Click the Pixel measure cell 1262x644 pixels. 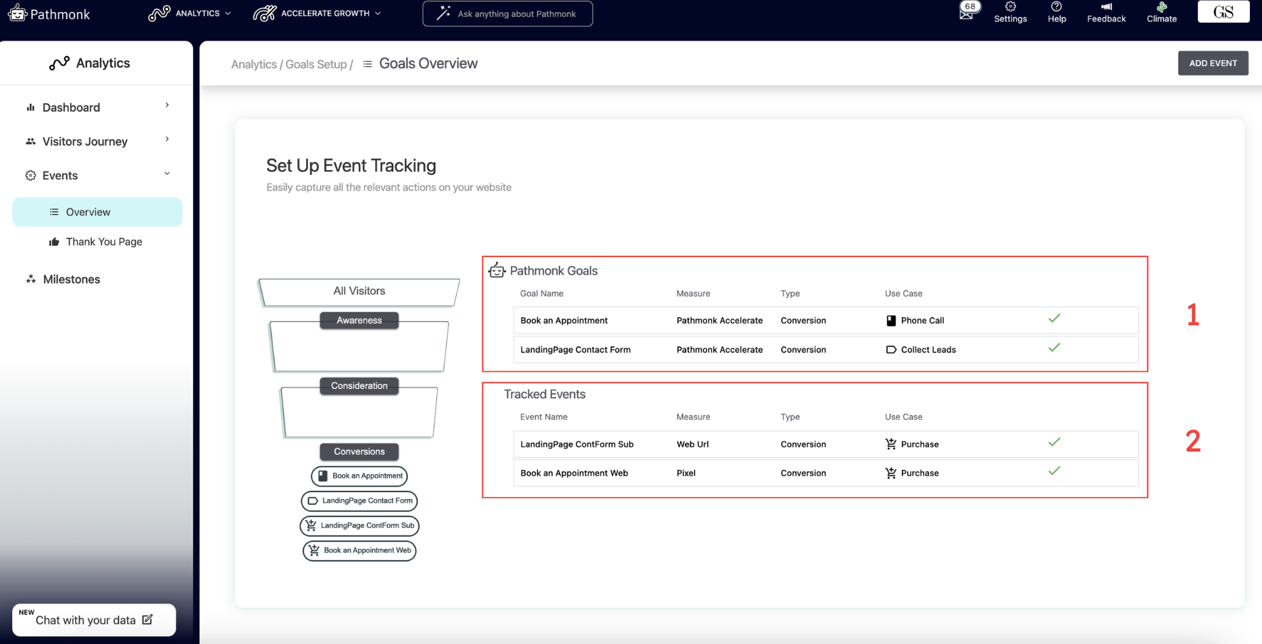pyautogui.click(x=686, y=473)
